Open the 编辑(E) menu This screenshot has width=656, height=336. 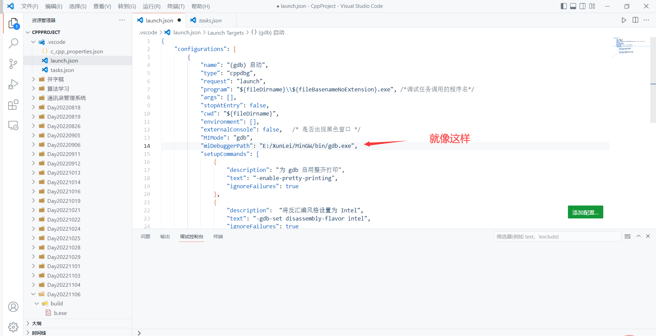(x=54, y=6)
